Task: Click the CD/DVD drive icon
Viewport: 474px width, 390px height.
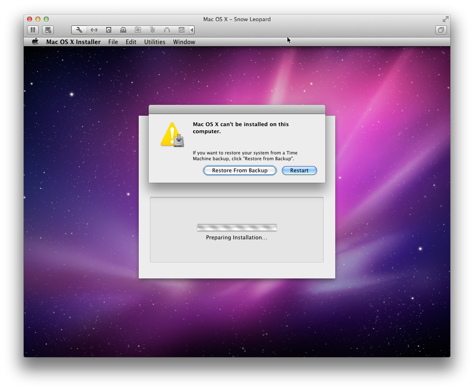Action: click(123, 30)
